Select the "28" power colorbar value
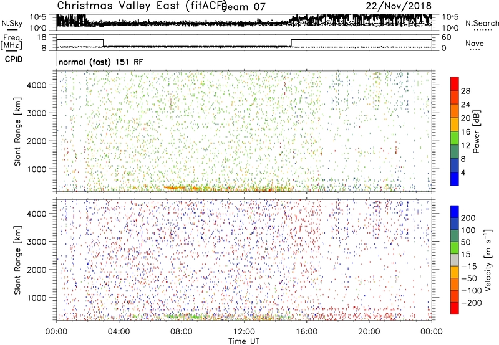Viewport: 499px width, 345px height. click(465, 91)
